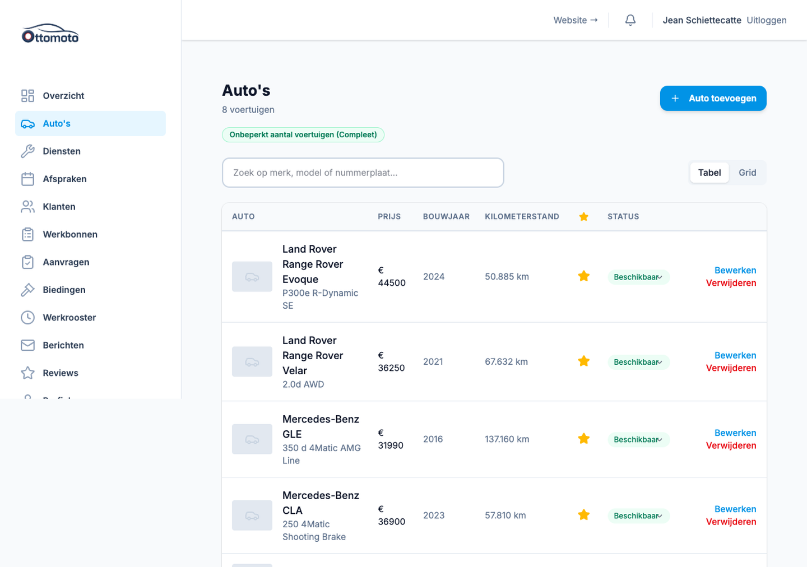Navigate to Werkbonnen

(90, 235)
